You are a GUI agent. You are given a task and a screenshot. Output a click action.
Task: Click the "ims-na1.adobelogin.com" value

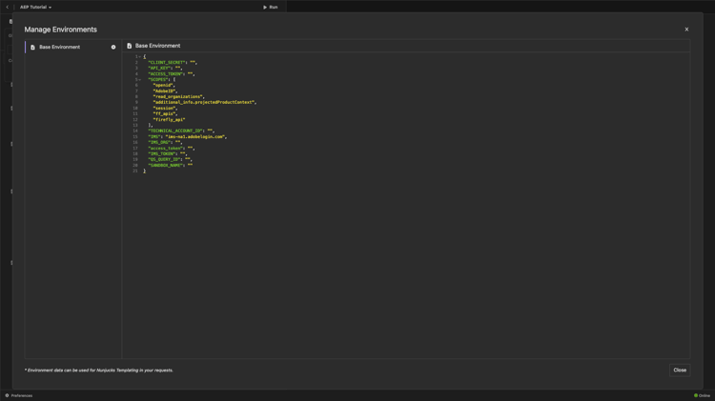click(x=195, y=137)
